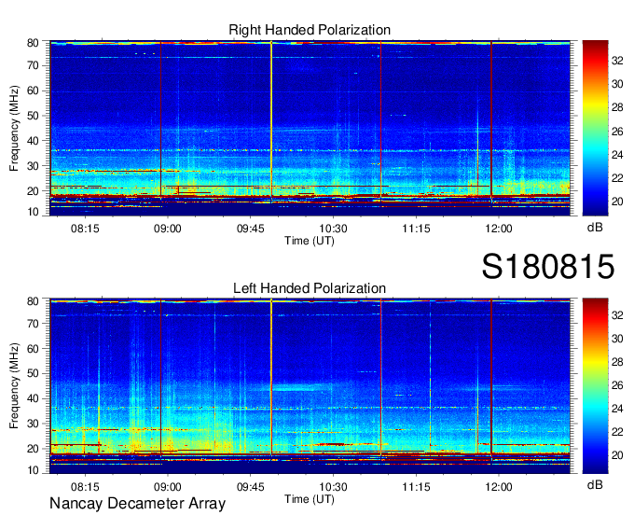Click the bottom plot's 'Frequency (MHz)' axis label

click(14, 386)
